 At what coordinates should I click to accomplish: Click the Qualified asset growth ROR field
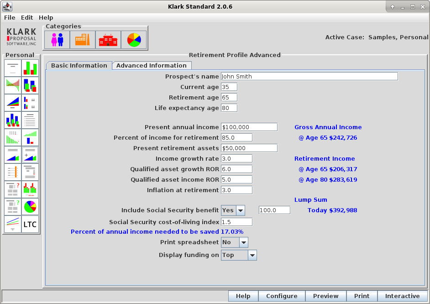point(236,169)
